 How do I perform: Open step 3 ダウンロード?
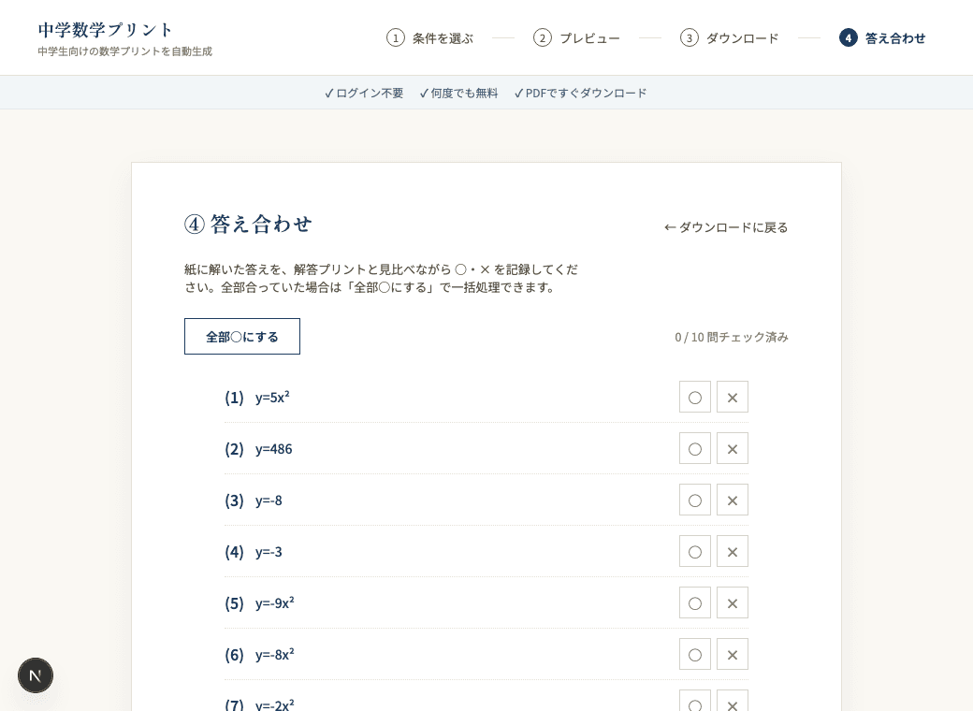(729, 37)
